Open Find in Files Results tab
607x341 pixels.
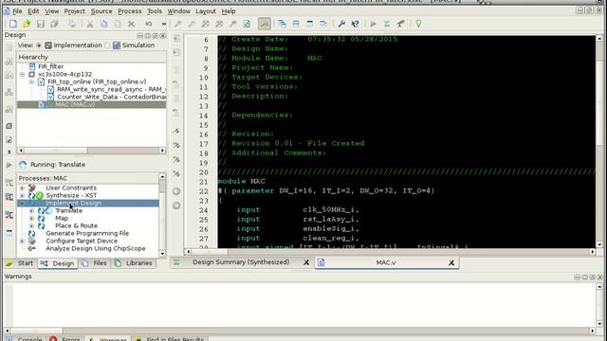pyautogui.click(x=171, y=339)
